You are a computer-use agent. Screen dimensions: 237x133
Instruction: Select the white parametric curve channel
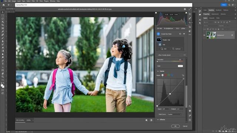click(x=163, y=75)
